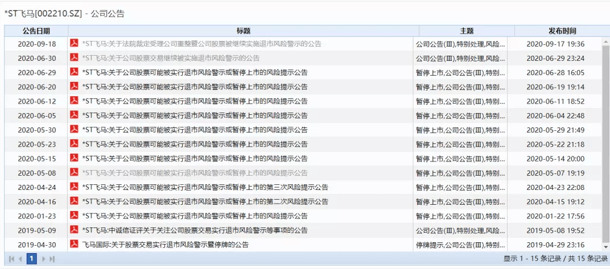
Task: Select the publish time 2020-06-28 16:05
Action: tap(555, 73)
